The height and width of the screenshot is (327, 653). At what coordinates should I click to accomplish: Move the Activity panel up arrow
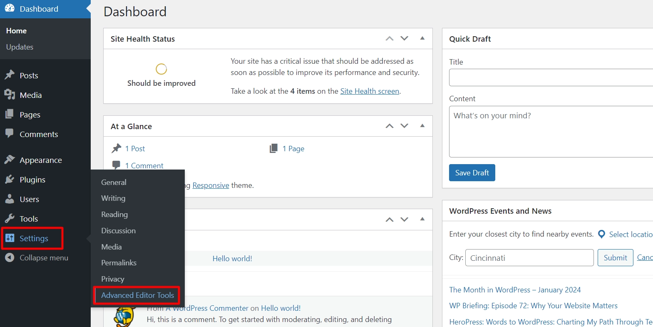(x=390, y=220)
